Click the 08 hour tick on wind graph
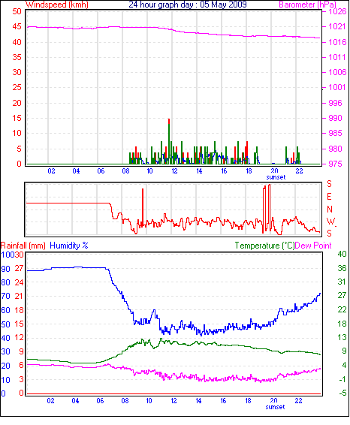Screen dimensions: 350x425 tap(125, 171)
